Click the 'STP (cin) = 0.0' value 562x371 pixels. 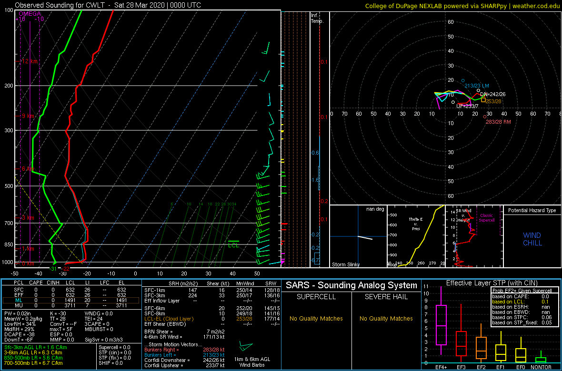point(116,353)
